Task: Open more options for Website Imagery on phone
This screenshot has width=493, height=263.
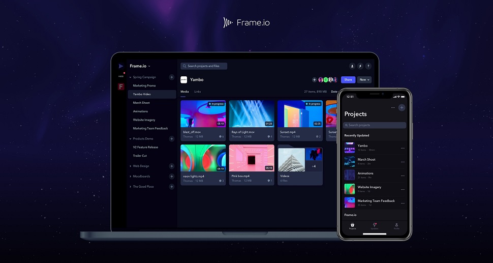Action: 403,190
